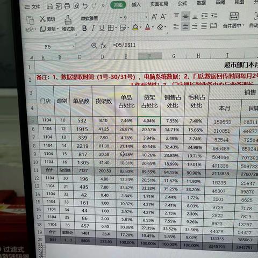Open the Name Box dropdown arrow

point(74,46)
